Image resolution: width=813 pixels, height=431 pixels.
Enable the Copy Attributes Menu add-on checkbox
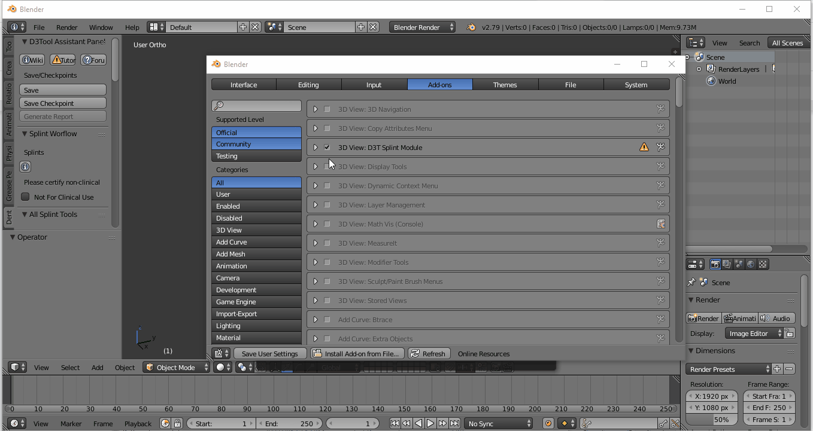(x=327, y=128)
